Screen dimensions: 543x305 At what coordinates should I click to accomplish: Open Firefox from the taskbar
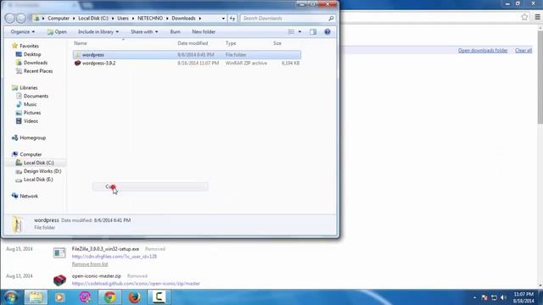click(x=134, y=297)
